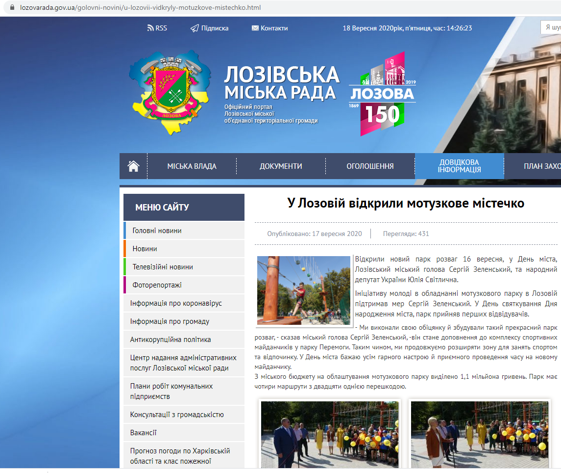Click the Вакансії sidebar link
The width and height of the screenshot is (561, 473).
pos(144,433)
